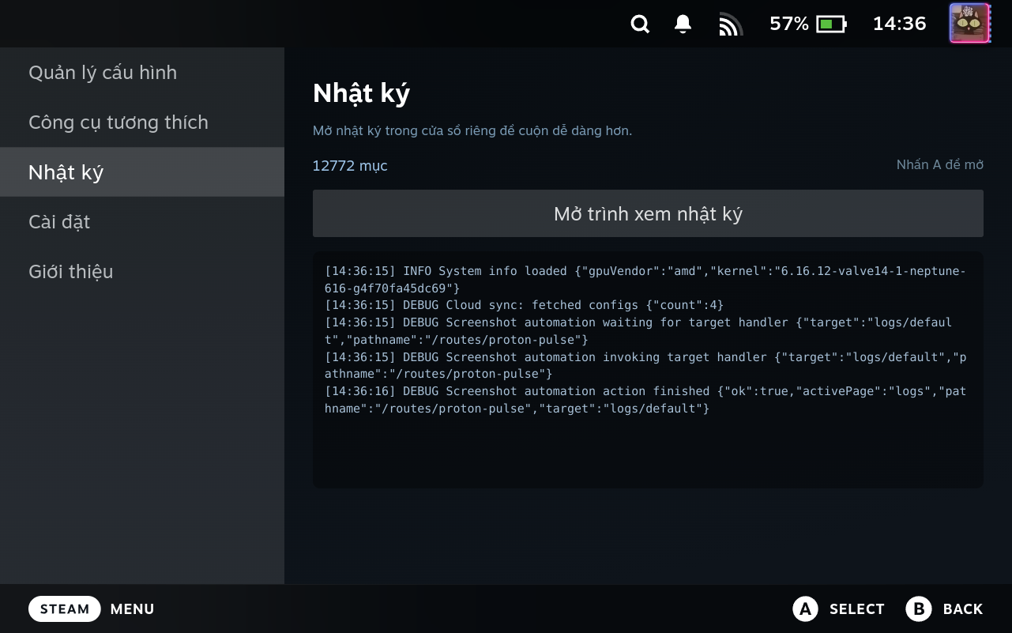This screenshot has height=633, width=1012.
Task: Click the wireless signal status icon
Action: [731, 24]
